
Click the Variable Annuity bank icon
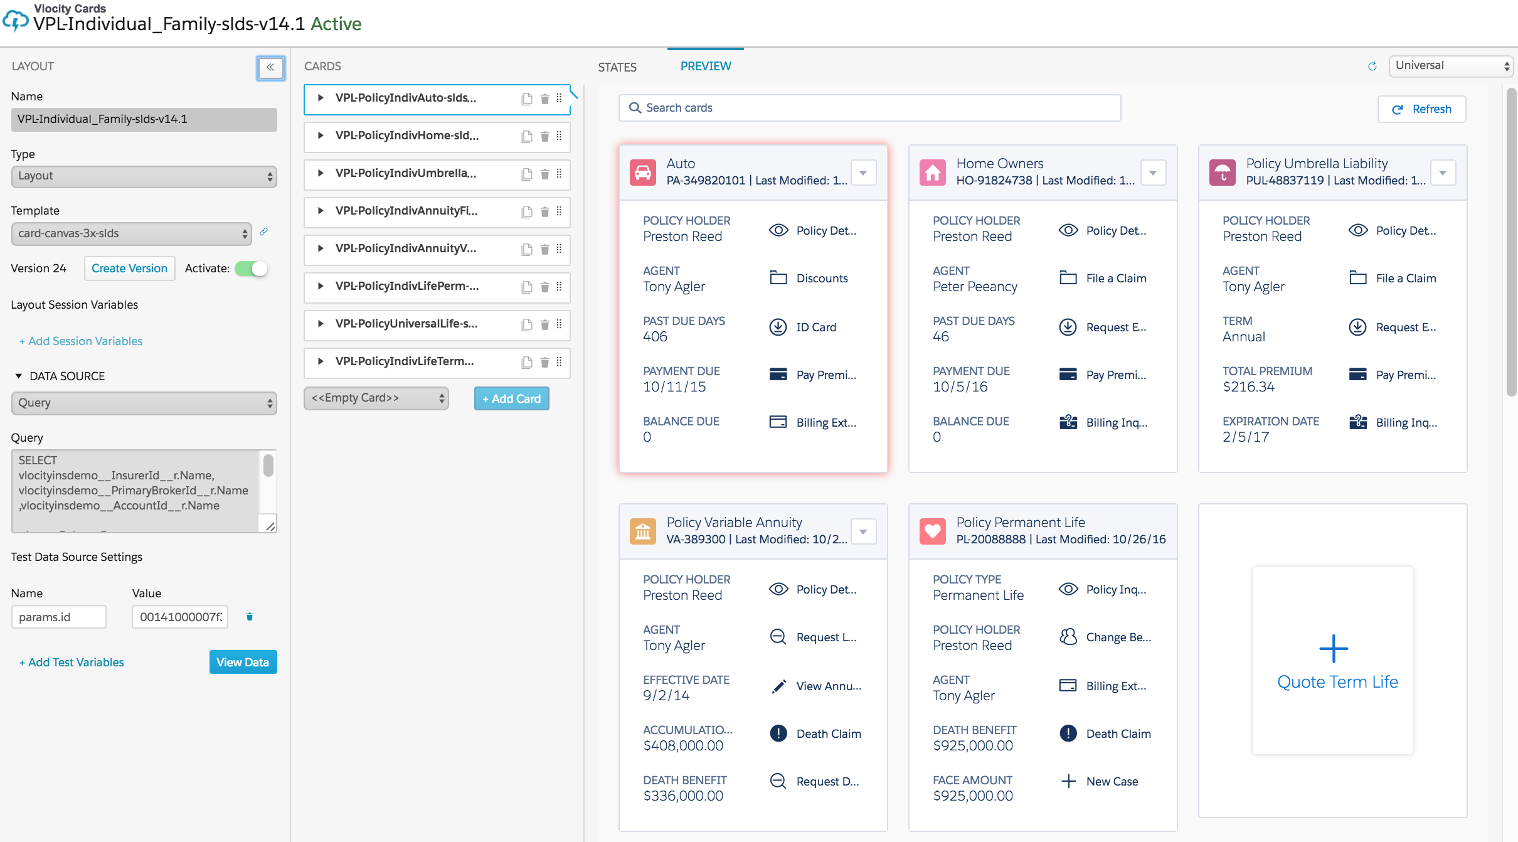pyautogui.click(x=643, y=531)
